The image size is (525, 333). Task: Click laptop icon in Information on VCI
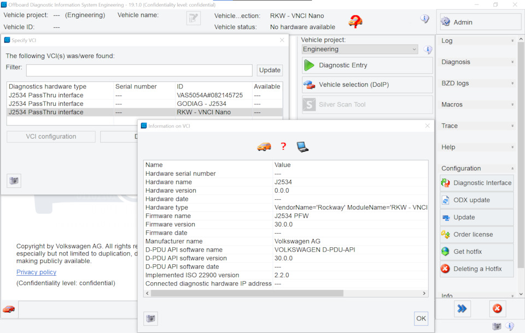pos(302,147)
